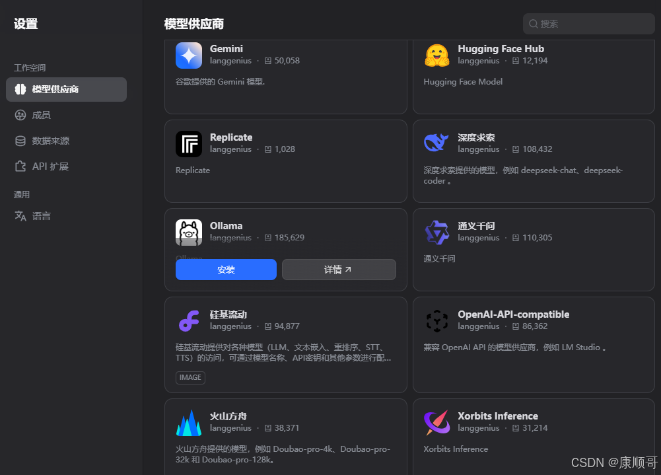Open the 成员 settings section

click(x=66, y=115)
